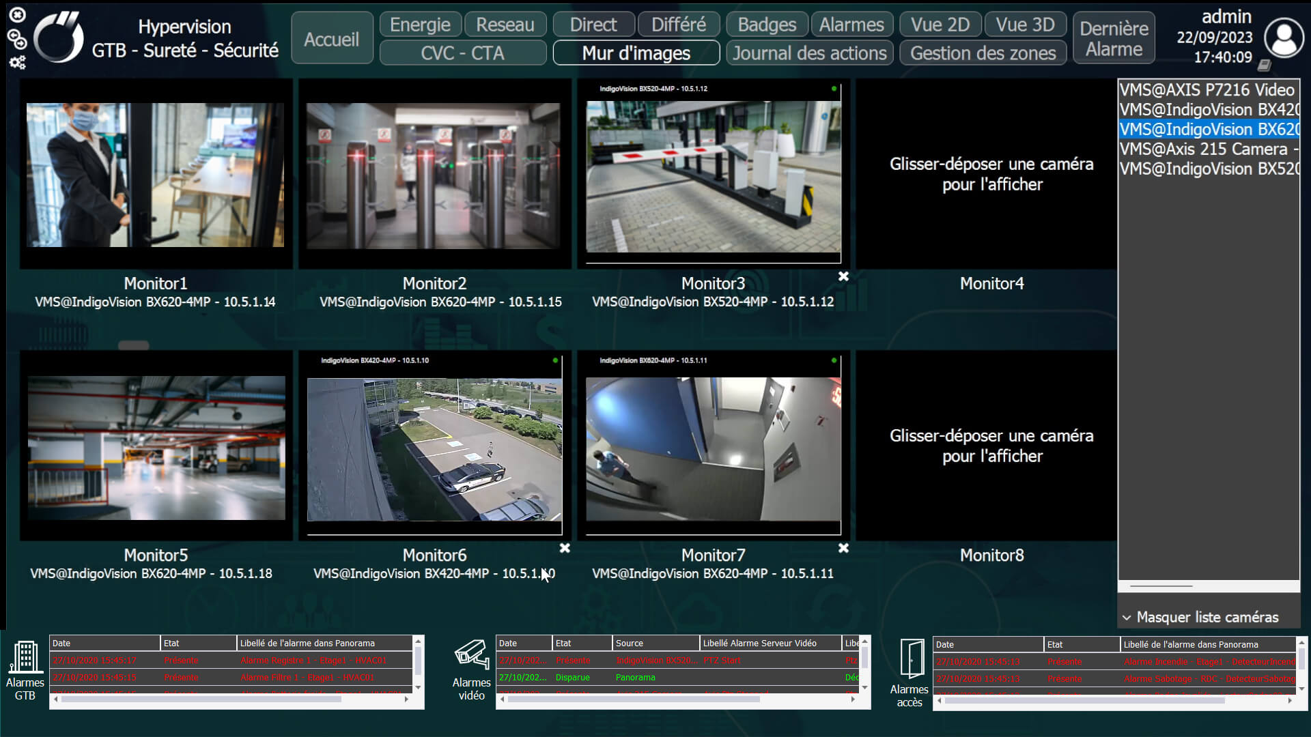Click the navigation forward arrow icon
This screenshot has height=737, width=1311.
[20, 44]
